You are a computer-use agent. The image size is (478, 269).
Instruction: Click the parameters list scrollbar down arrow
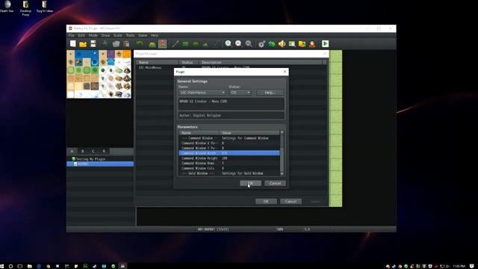pyautogui.click(x=282, y=173)
